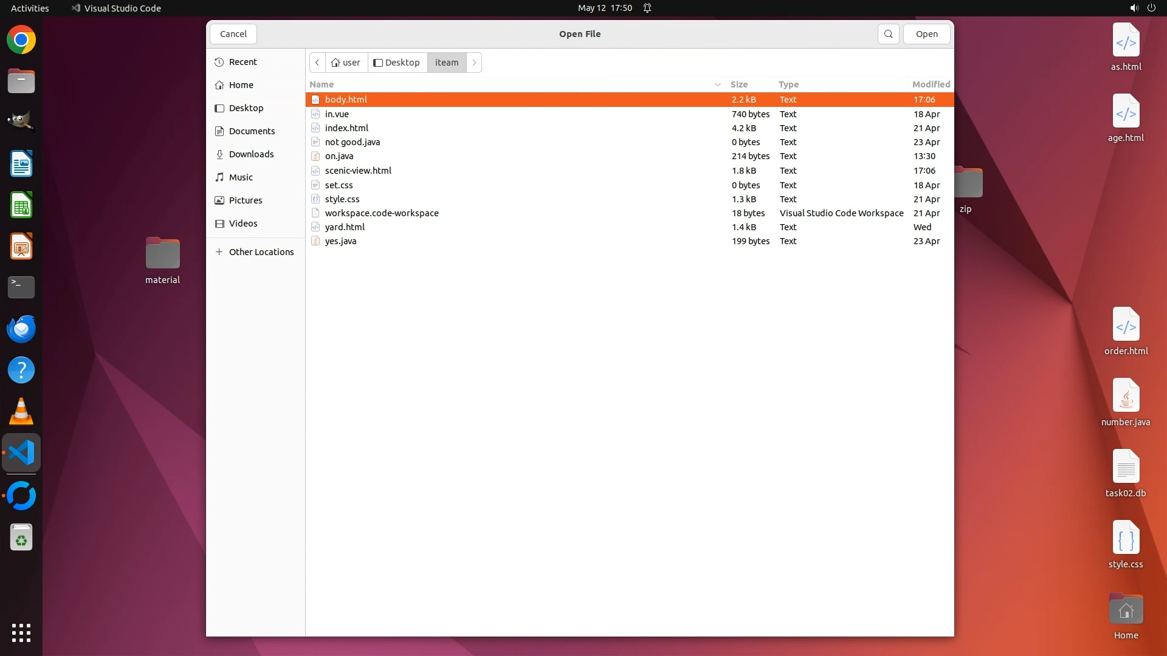Click the forward chevron after iteam breadcrumb
The width and height of the screenshot is (1167, 656).
(474, 63)
